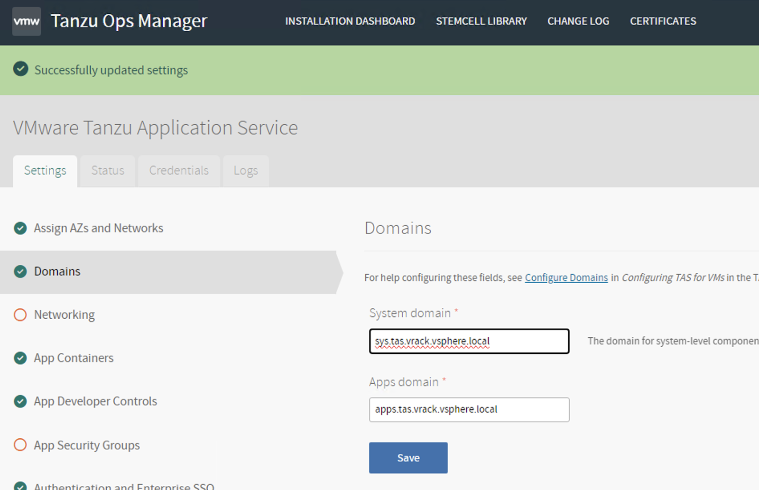Save the domain settings

coord(408,458)
